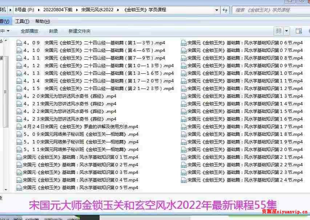
Task: Click file icon of 4月24日 罗盘的讲解及使用方法.mp4
Action: point(19,127)
